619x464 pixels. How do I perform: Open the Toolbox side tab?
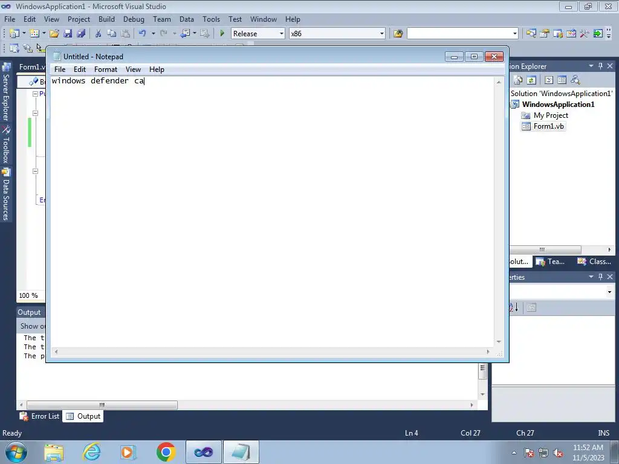[6, 145]
